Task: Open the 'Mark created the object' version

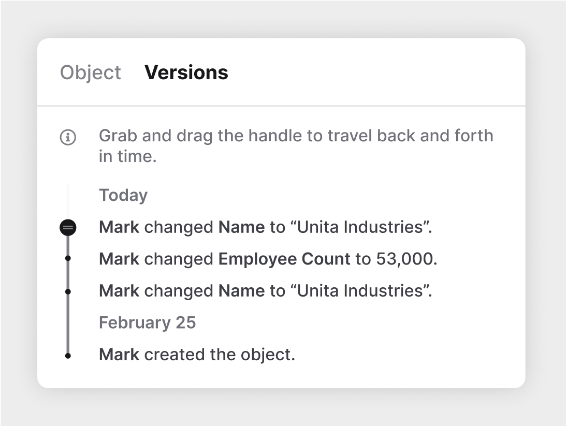Action: coord(197,355)
